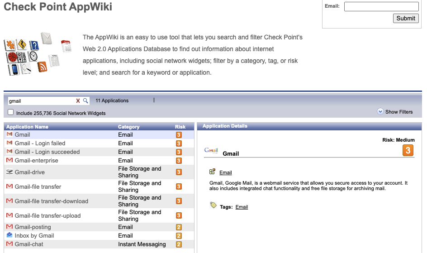Select the Gmail-file transfer entry

(99, 186)
